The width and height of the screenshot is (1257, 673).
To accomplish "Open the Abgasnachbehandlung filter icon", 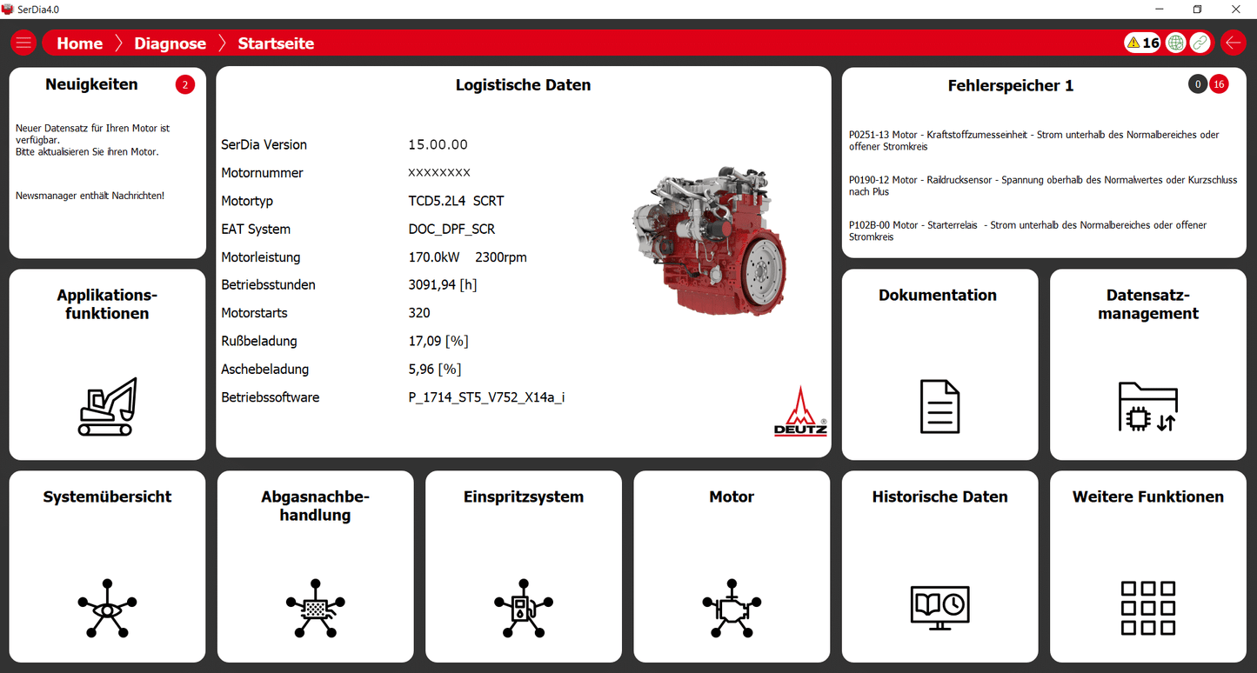I will (x=315, y=609).
